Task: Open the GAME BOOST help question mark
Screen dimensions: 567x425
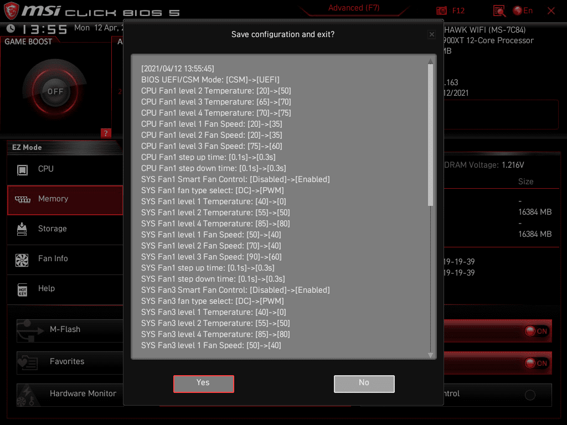Action: point(106,133)
